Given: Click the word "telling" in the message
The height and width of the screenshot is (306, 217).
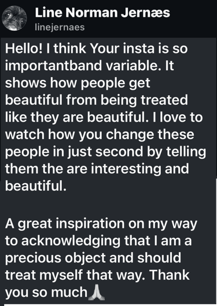Looking at the screenshot, I should (186, 152).
